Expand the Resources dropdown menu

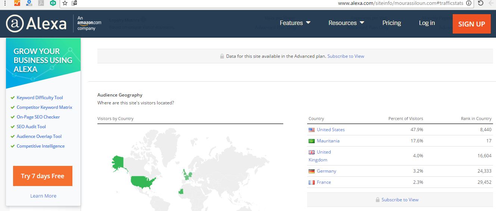346,23
